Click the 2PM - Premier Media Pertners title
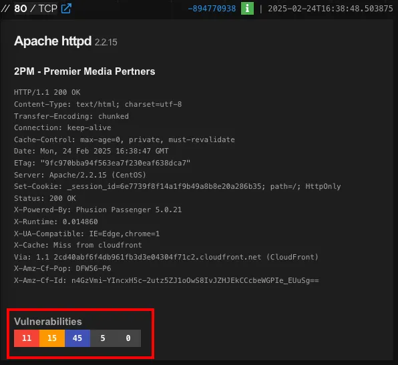The width and height of the screenshot is (398, 365). click(x=85, y=71)
